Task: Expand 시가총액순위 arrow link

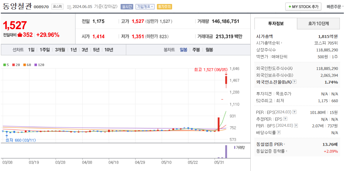Action: [281, 43]
